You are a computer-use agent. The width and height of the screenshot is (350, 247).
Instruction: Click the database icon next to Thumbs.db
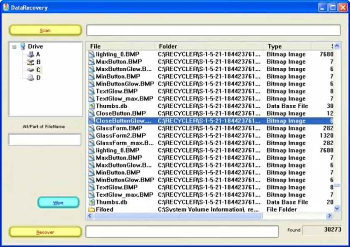pos(92,106)
